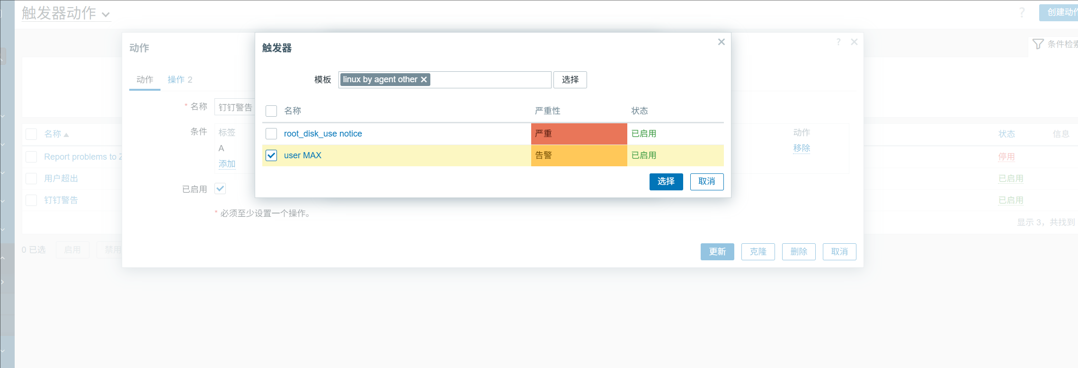Click 选择 button next to template field
Viewport: 1078px width, 368px height.
(570, 80)
